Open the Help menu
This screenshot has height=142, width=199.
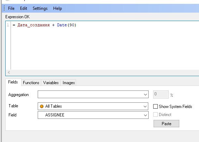click(x=57, y=8)
